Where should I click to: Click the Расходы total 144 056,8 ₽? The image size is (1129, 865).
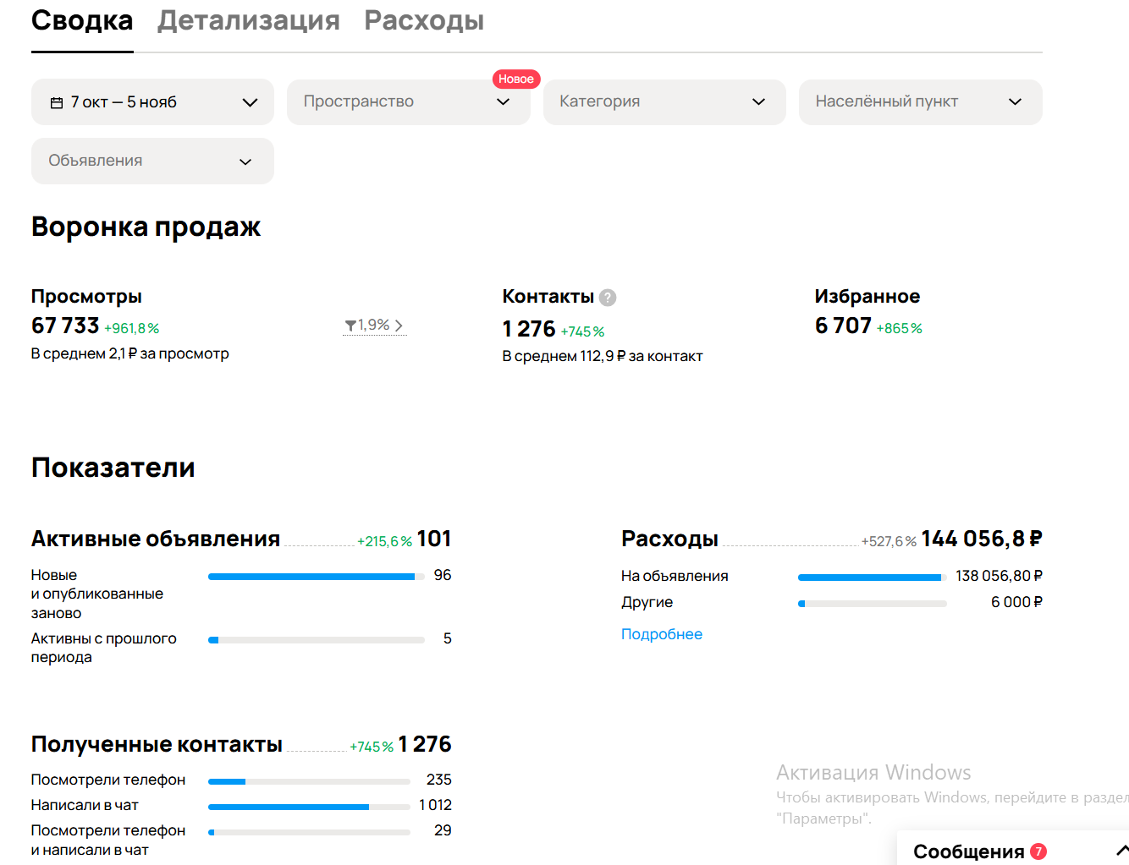(x=982, y=539)
